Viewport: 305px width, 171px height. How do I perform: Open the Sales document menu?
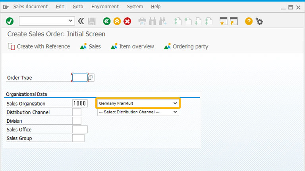30,7
